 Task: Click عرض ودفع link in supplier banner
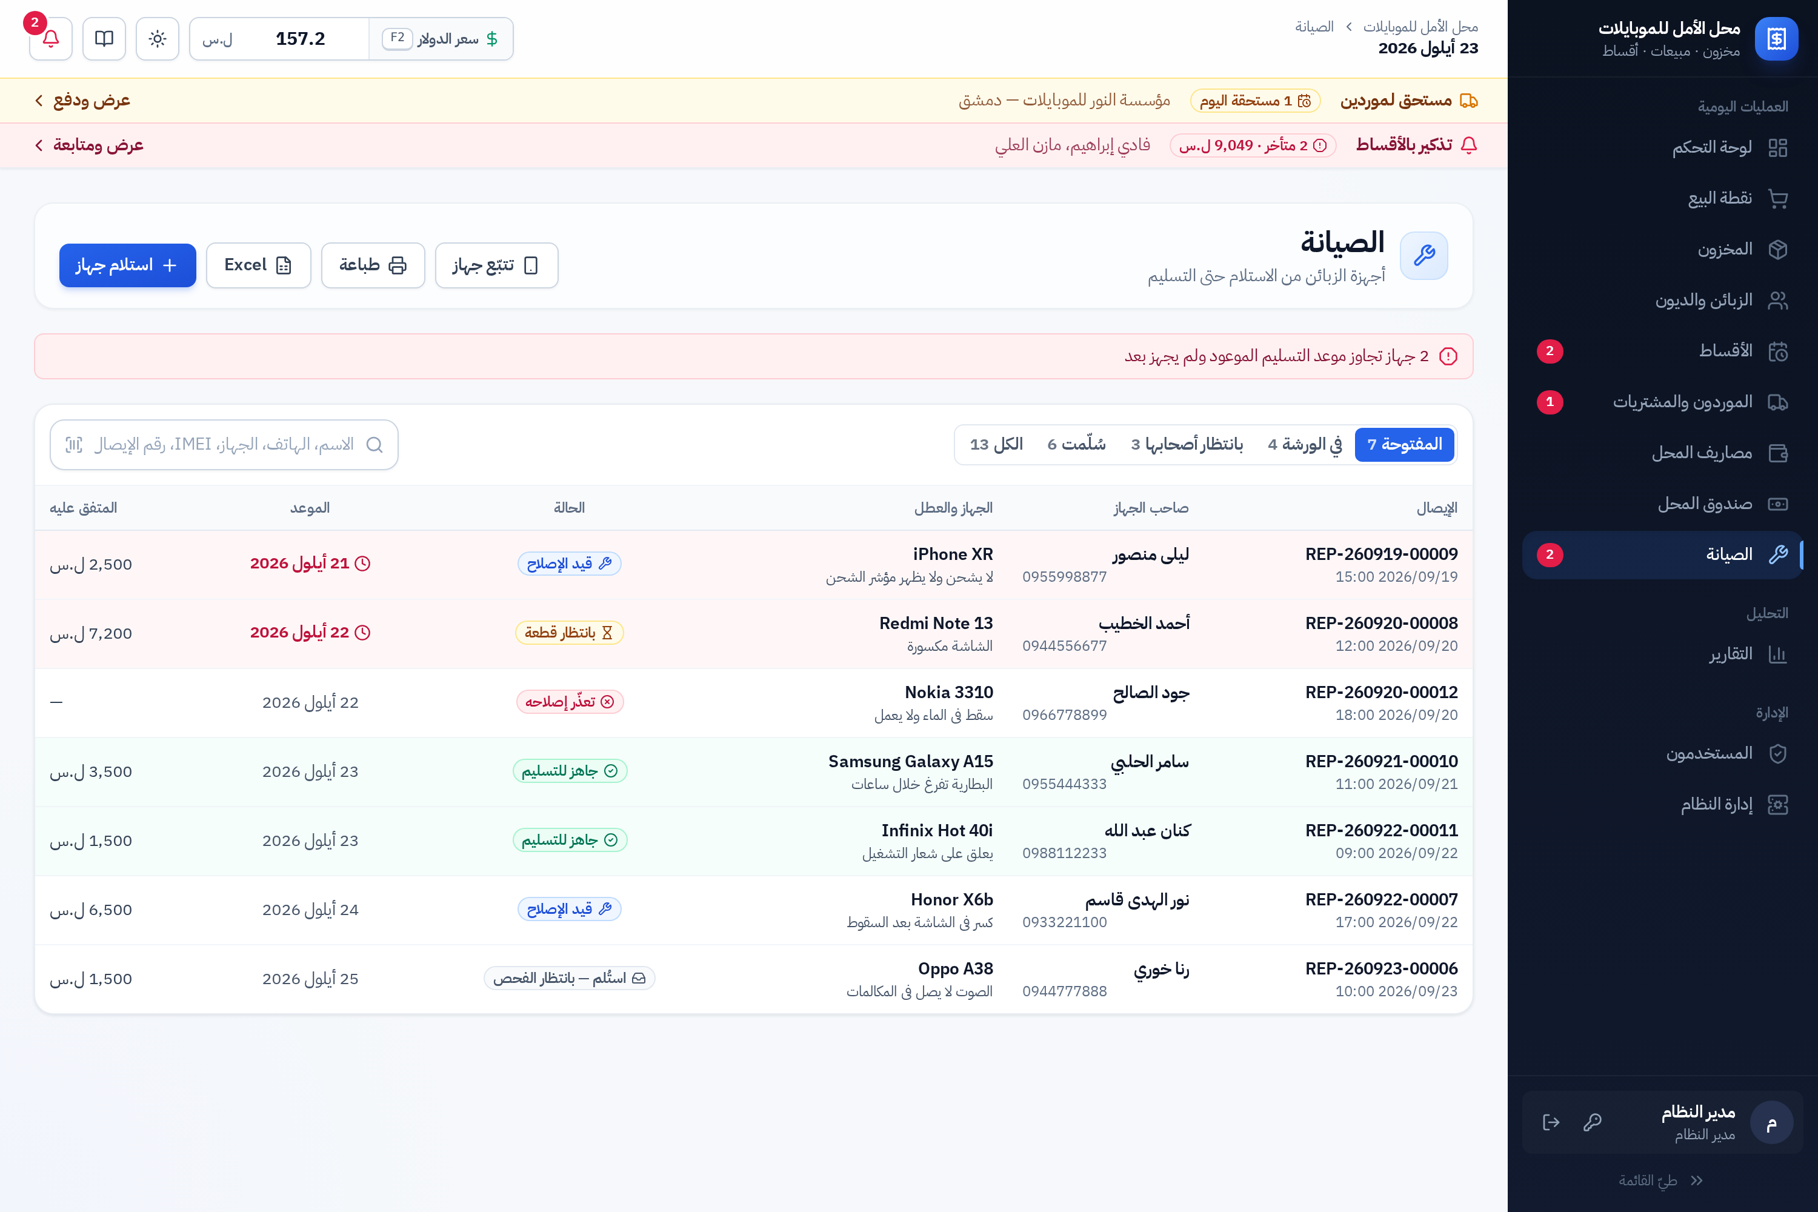pyautogui.click(x=84, y=101)
